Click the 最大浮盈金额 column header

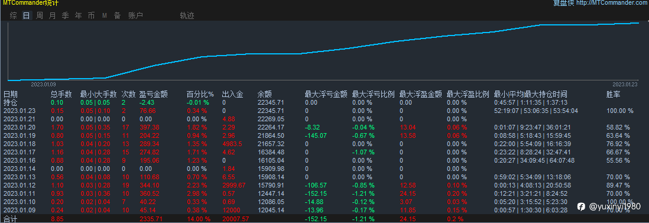point(421,95)
